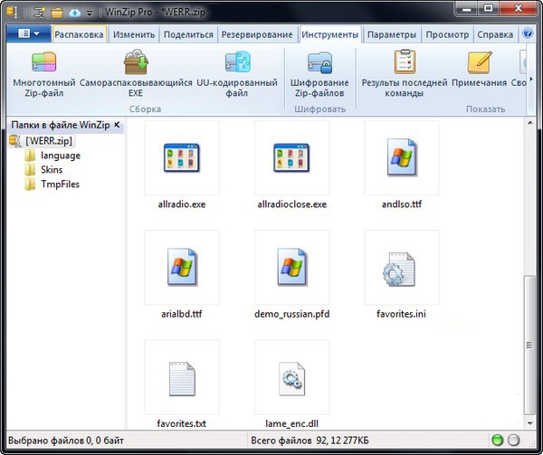Click the lame_enc.dll file name label
543x455 pixels.
pyautogui.click(x=292, y=423)
